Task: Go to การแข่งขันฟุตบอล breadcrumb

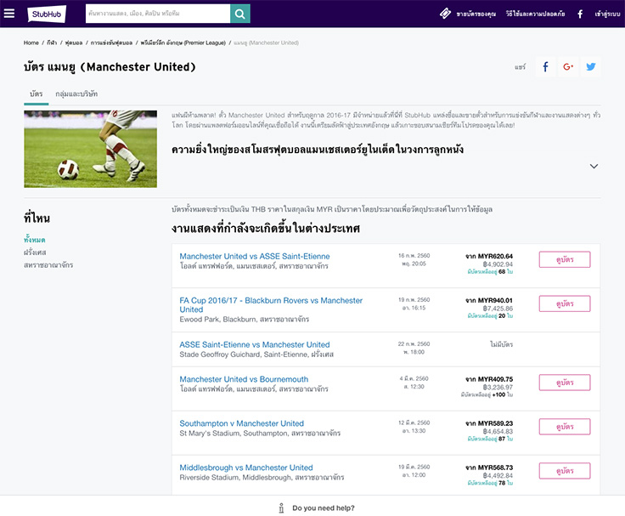Action: tap(111, 43)
